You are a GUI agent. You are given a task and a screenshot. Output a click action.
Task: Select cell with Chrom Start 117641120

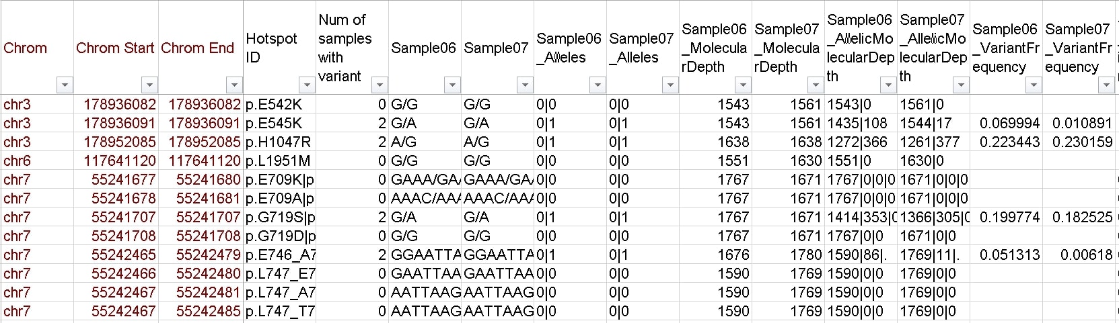click(120, 161)
